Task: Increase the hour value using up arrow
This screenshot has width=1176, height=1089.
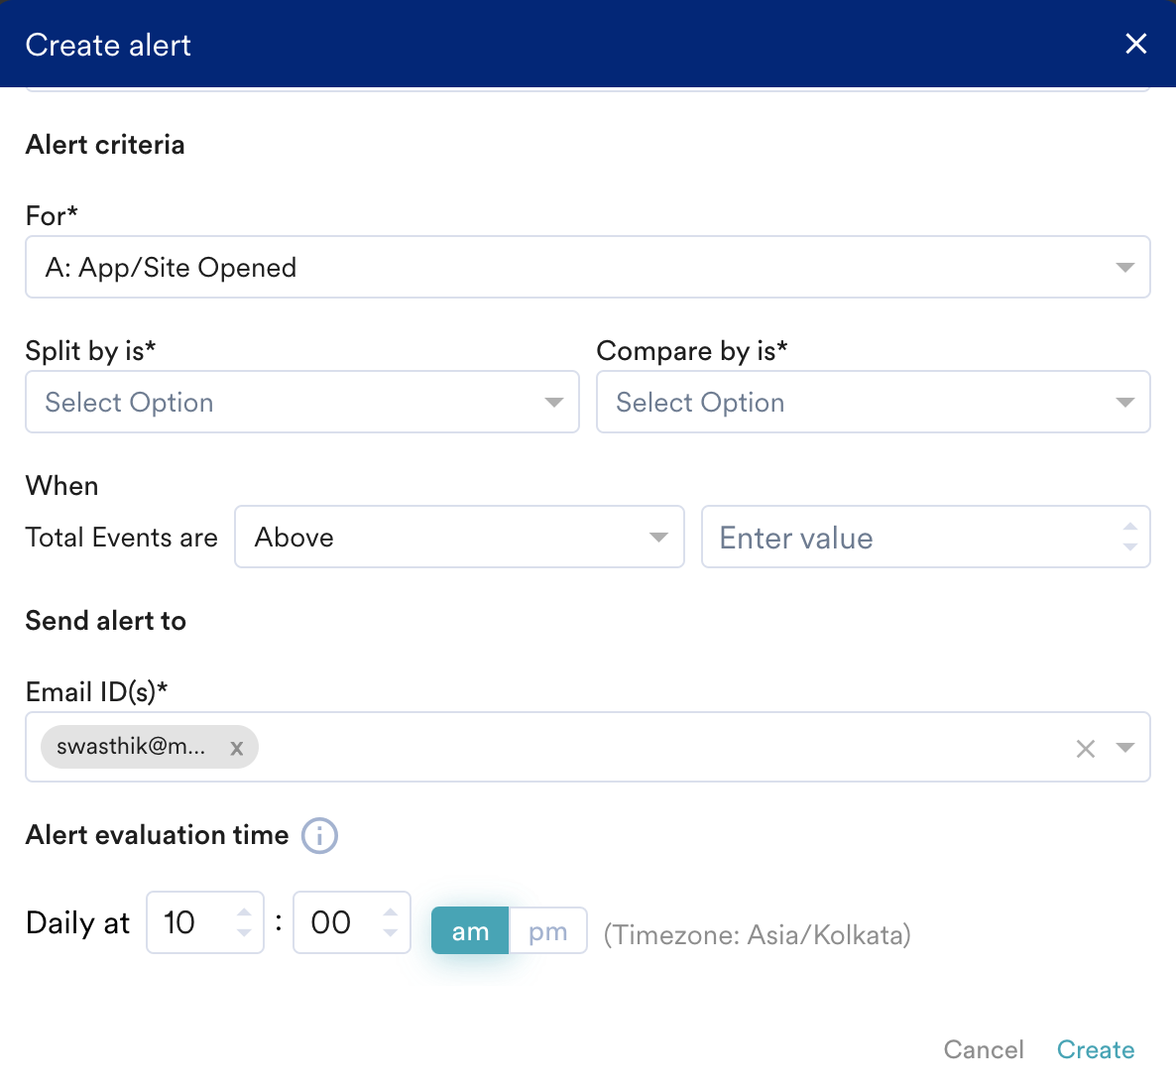Action: [244, 912]
